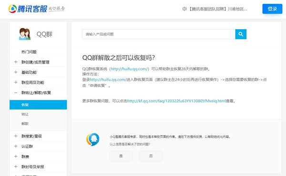Image resolution: width=286 pixels, height=176 pixels.
Task: Select the 解散 submenu item
Action: 25,124
